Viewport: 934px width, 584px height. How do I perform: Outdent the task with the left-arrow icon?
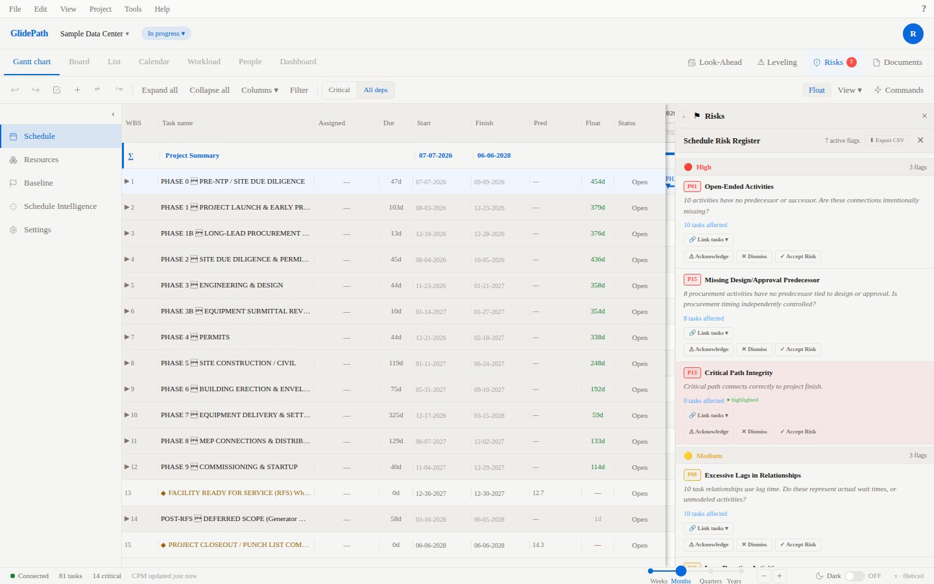119,90
